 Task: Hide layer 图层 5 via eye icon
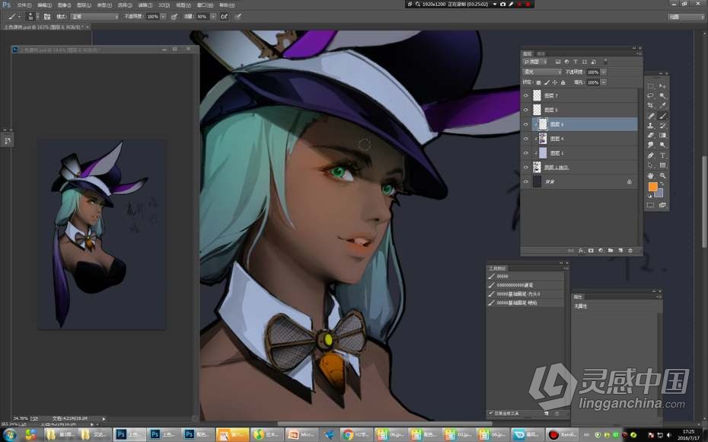coord(525,110)
